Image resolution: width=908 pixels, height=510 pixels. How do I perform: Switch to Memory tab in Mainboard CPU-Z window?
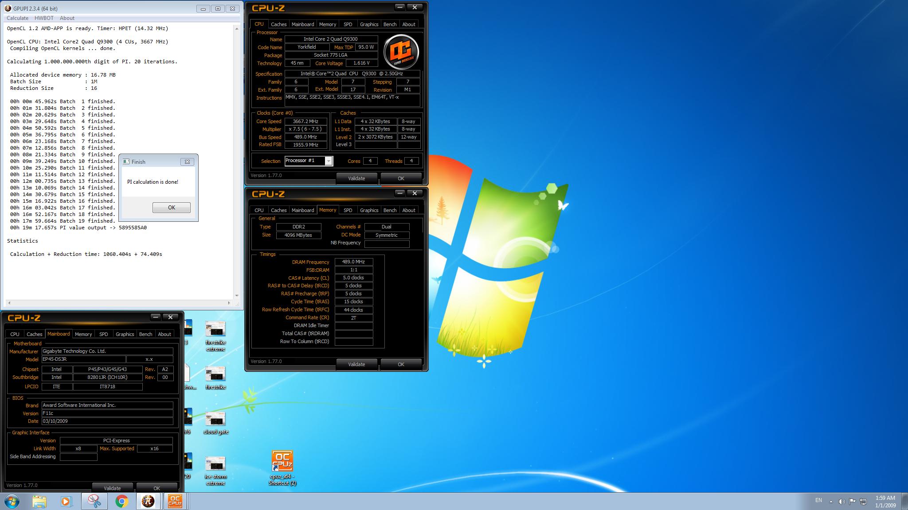83,334
